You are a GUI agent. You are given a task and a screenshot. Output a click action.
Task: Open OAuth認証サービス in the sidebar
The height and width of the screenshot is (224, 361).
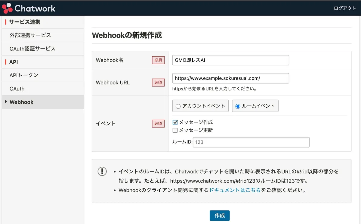click(32, 49)
